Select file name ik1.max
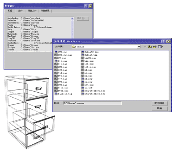This screenshot has height=154, width=177. point(89,64)
